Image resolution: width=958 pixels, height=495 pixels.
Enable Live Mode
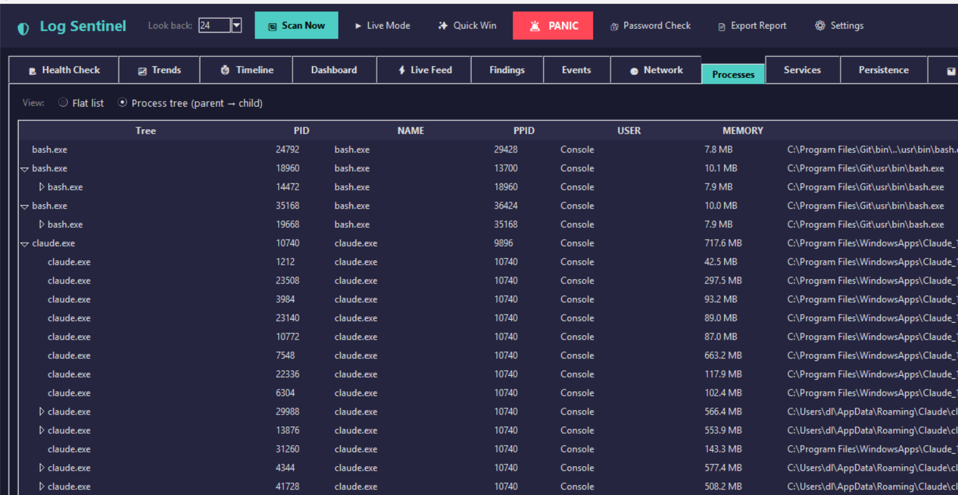tap(382, 26)
